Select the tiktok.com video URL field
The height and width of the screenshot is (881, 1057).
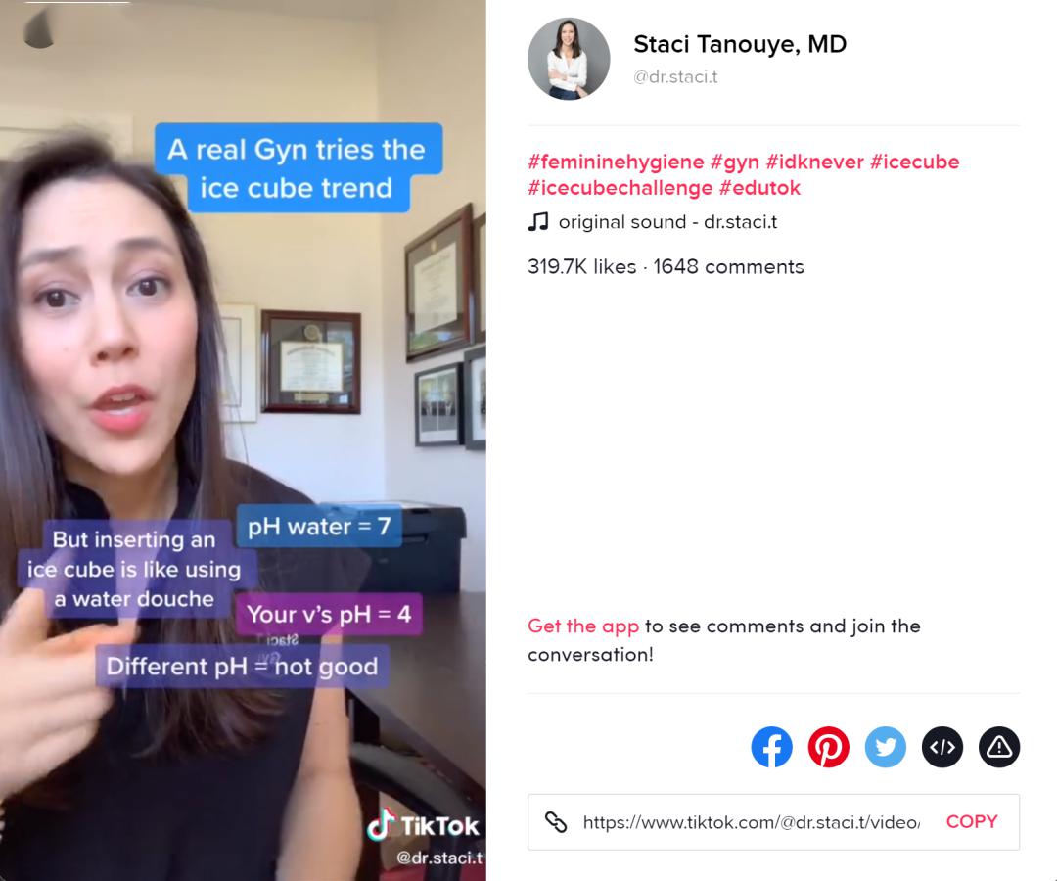coord(751,821)
